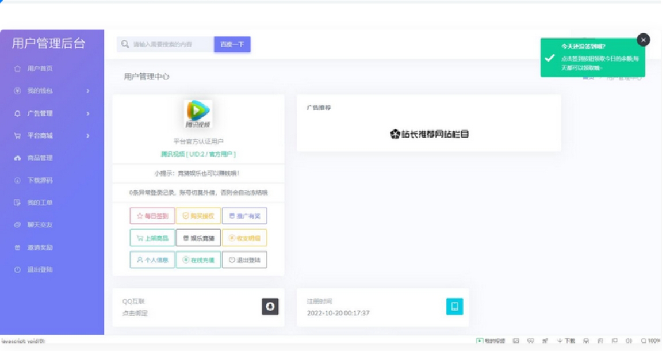The width and height of the screenshot is (670, 351).
Task: Click the sound speaker icon in status bar
Action: click(x=629, y=341)
